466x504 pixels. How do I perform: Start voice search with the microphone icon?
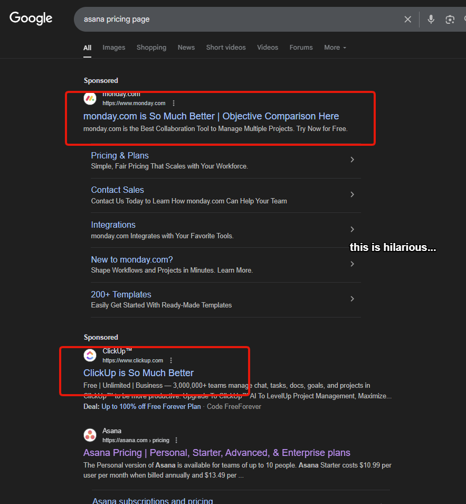431,20
